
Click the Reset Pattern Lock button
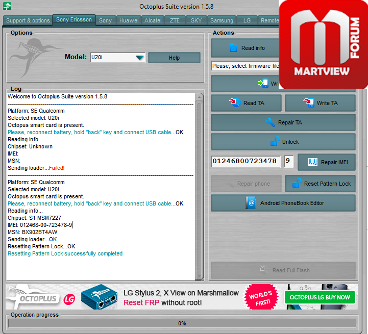[320, 184]
